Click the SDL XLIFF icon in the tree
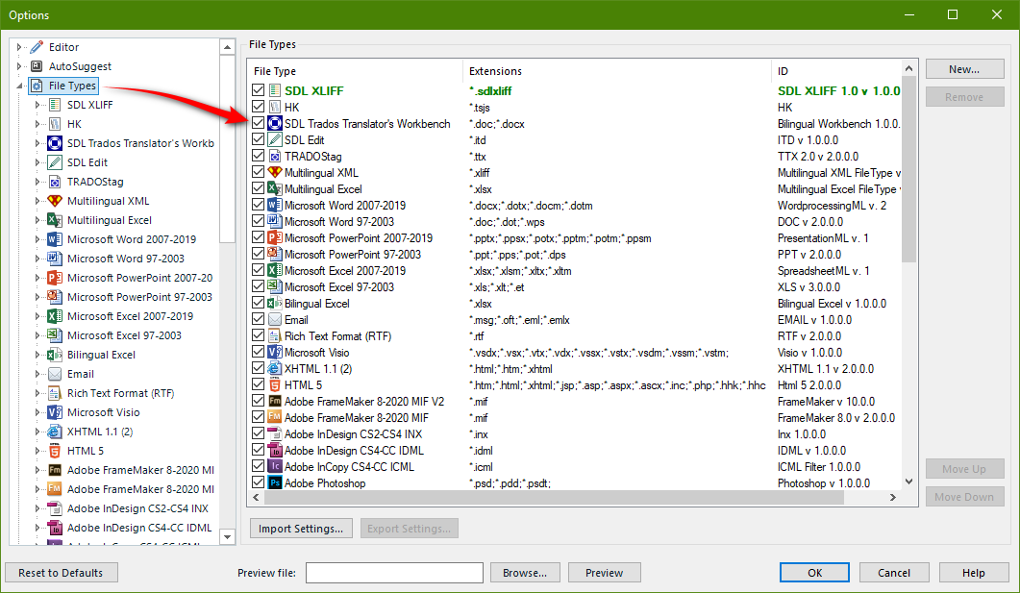 point(56,105)
